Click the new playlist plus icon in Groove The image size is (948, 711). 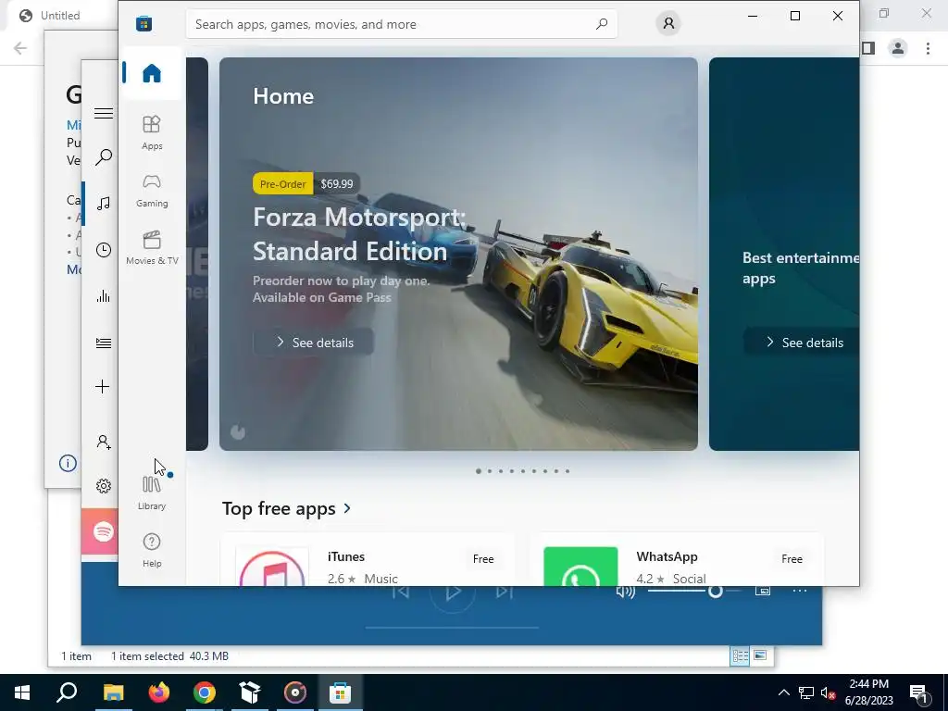coord(103,386)
